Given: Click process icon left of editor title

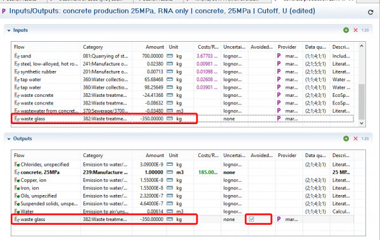Looking at the screenshot, I should (4, 11).
